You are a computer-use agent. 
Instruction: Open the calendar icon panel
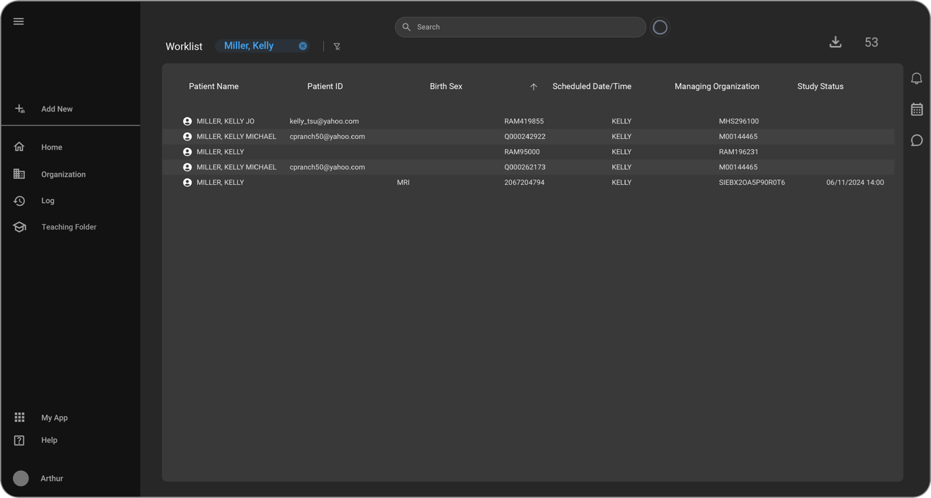(x=916, y=109)
